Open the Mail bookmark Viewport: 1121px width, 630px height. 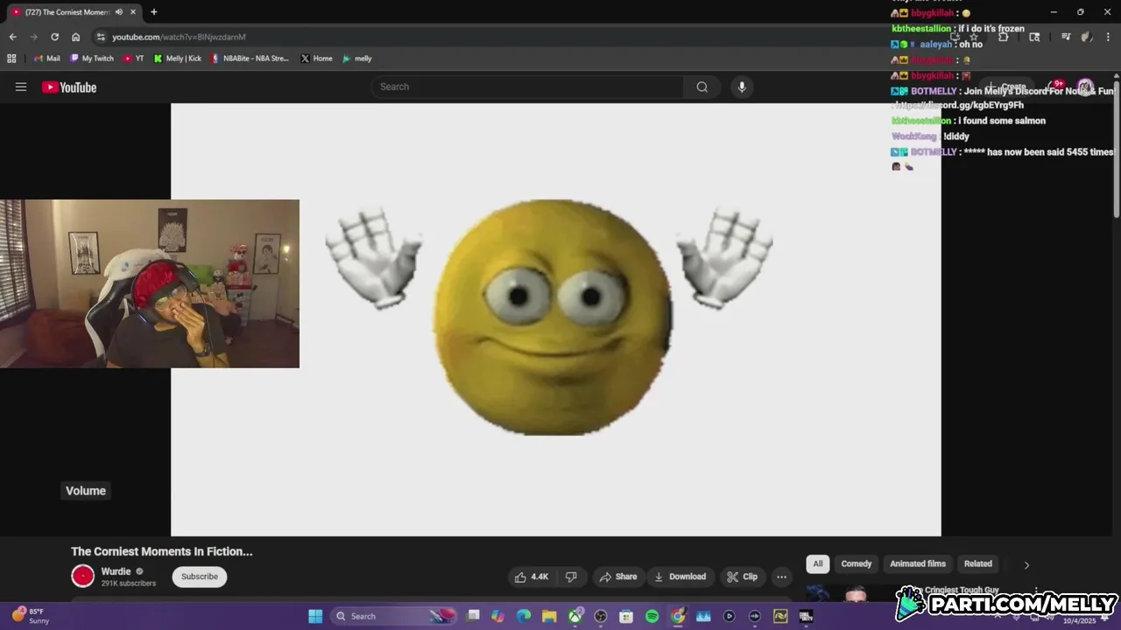coord(46,59)
